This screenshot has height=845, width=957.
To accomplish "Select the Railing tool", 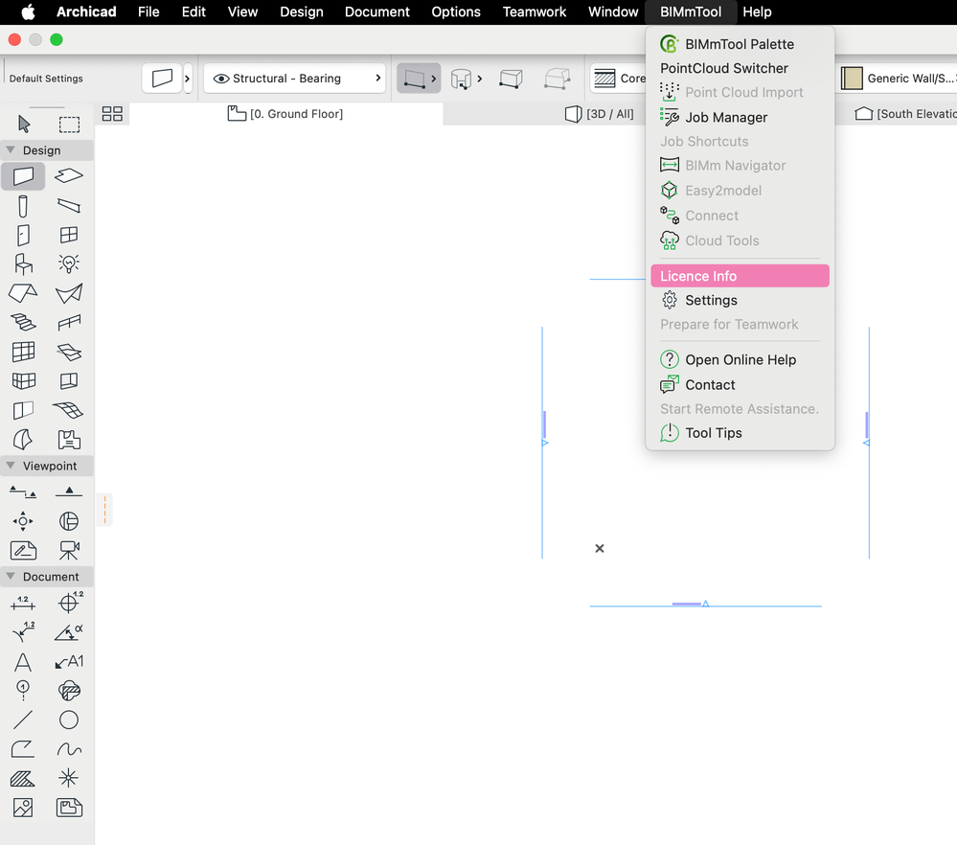I will click(68, 322).
